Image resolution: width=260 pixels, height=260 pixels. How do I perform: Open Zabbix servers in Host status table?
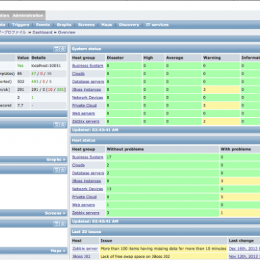(85, 213)
